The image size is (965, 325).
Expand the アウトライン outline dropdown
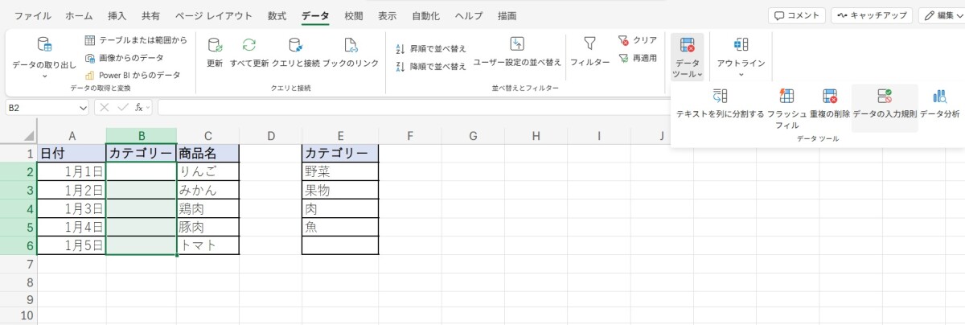741,75
